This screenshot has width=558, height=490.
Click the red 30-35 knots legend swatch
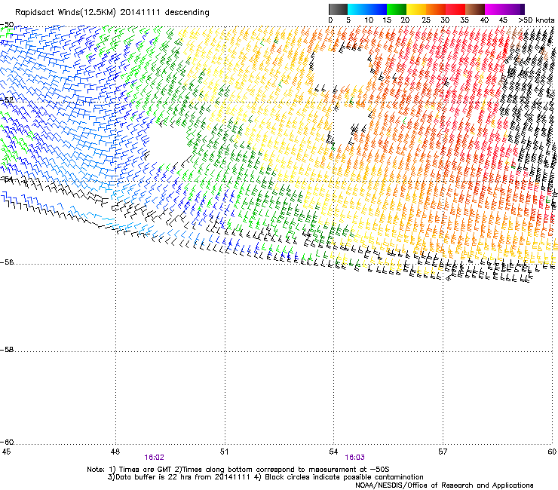[x=455, y=9]
